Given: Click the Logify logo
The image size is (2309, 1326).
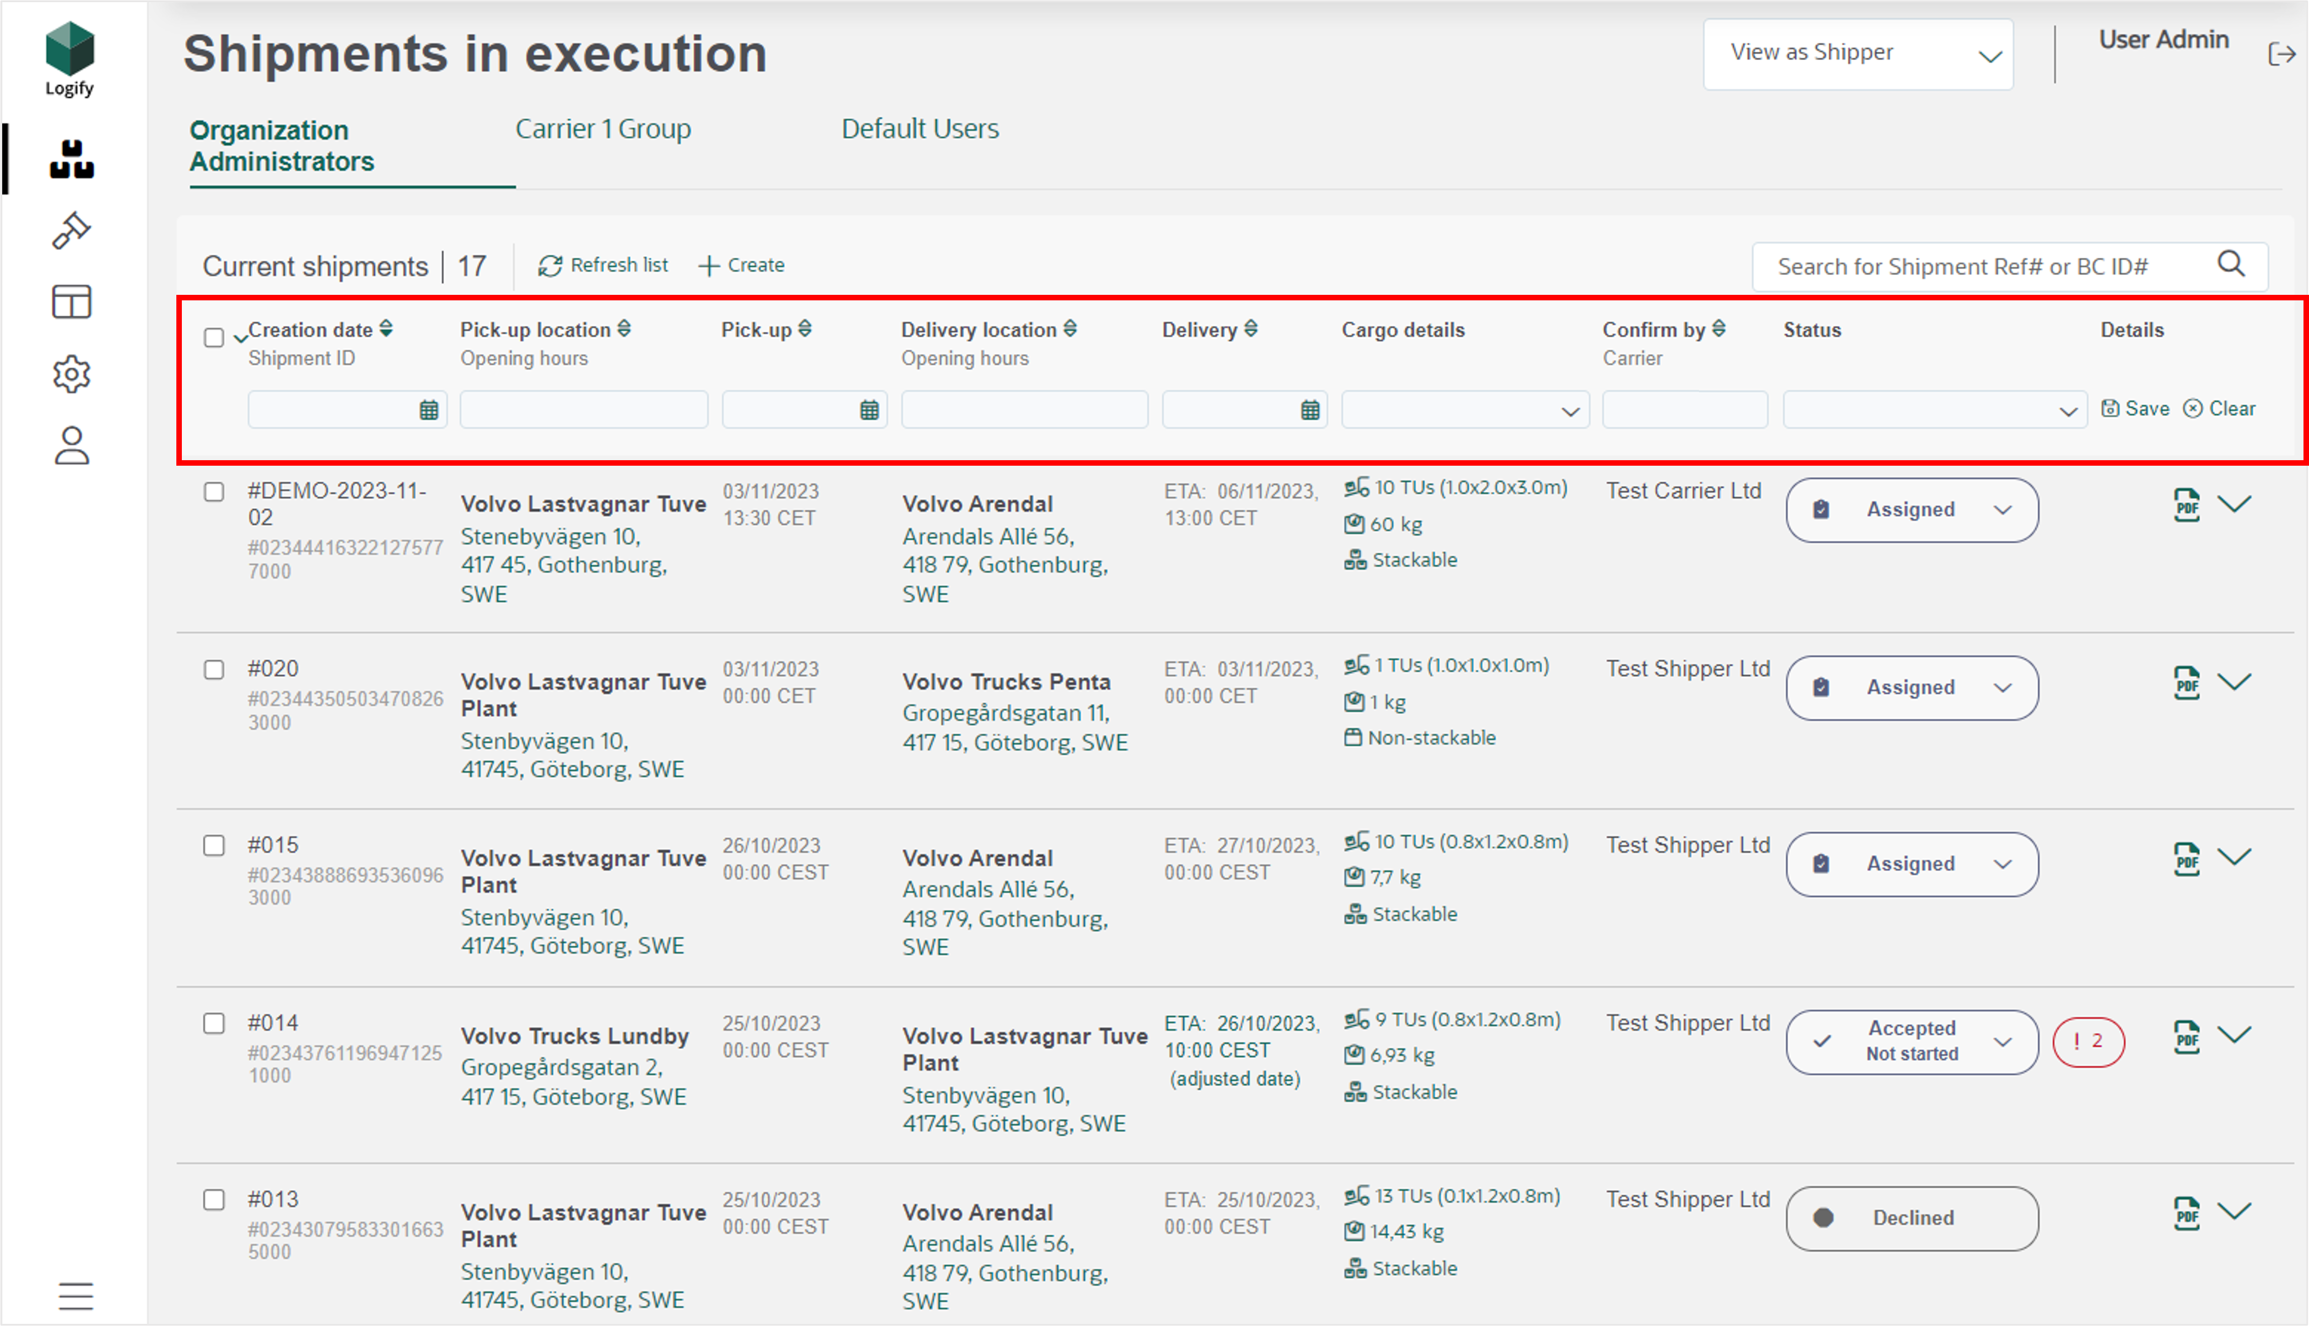Looking at the screenshot, I should click(x=70, y=59).
